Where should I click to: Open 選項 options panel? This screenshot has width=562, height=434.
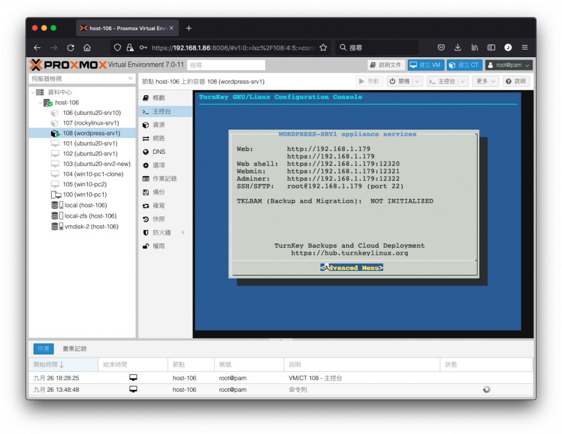click(x=165, y=165)
